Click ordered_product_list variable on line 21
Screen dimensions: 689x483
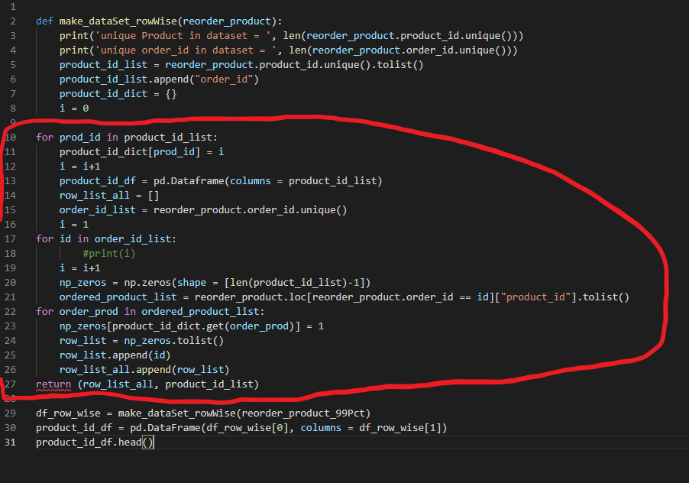(x=118, y=297)
